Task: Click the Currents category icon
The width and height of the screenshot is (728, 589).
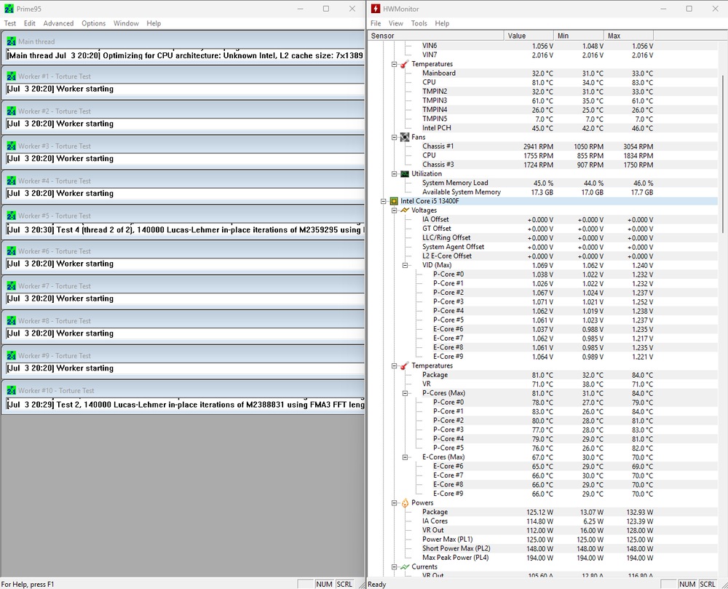Action: click(404, 566)
